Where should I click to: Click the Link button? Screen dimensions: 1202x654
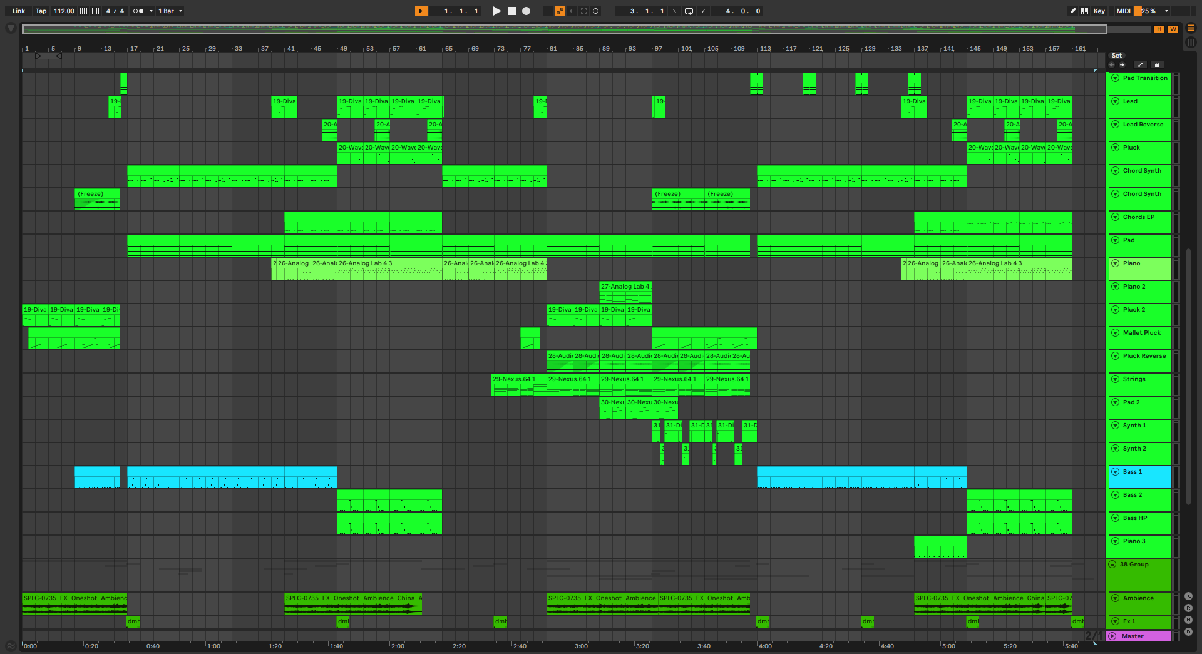coord(19,11)
